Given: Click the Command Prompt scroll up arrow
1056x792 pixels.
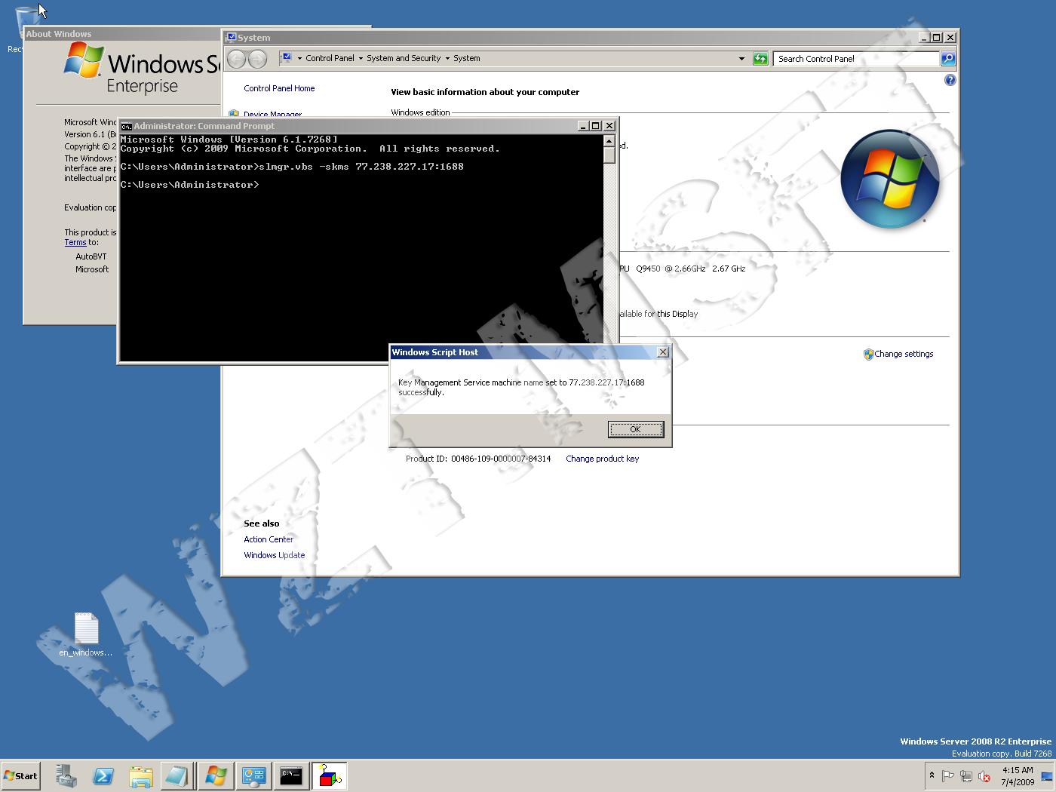Looking at the screenshot, I should [609, 140].
